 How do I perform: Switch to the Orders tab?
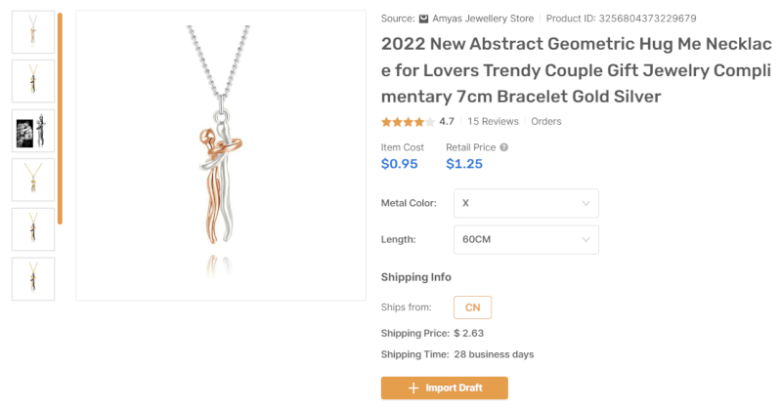546,122
